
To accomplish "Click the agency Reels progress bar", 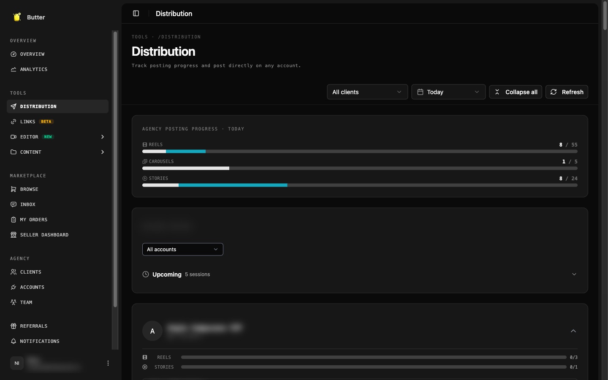I will (x=360, y=151).
